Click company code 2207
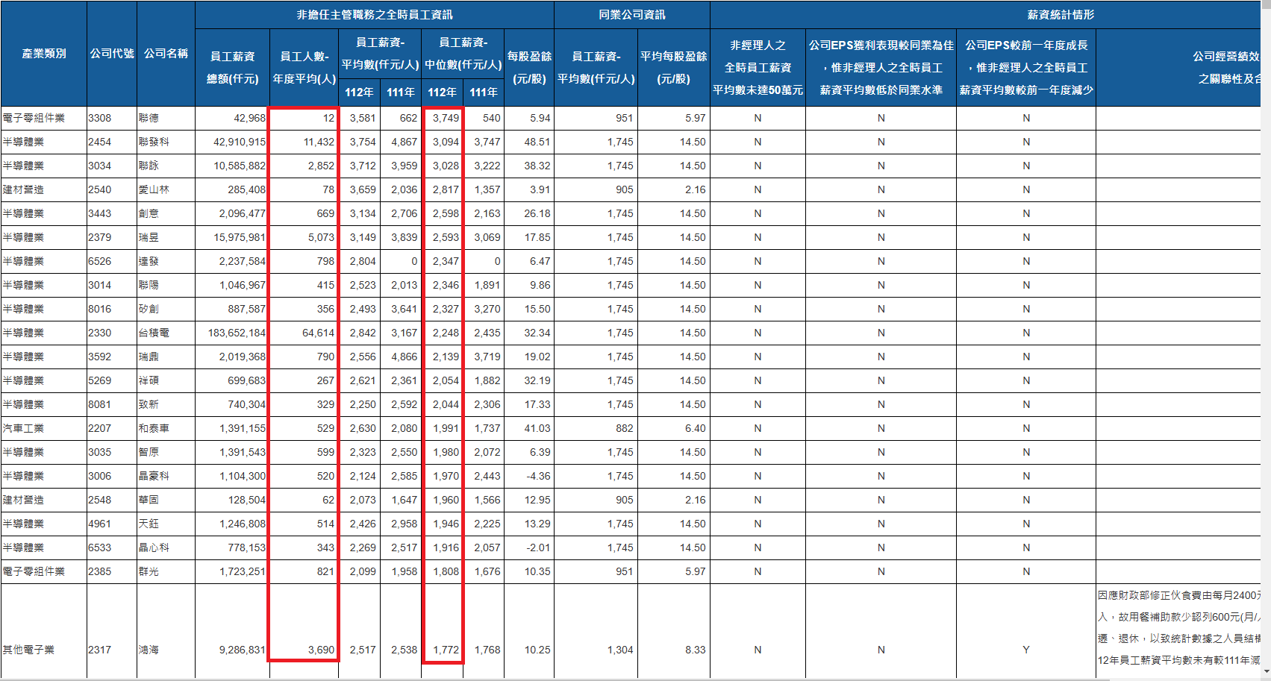This screenshot has width=1271, height=681. 100,428
